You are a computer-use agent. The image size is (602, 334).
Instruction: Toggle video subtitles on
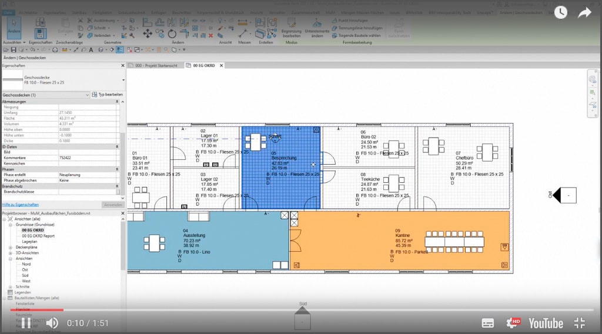[488, 323]
